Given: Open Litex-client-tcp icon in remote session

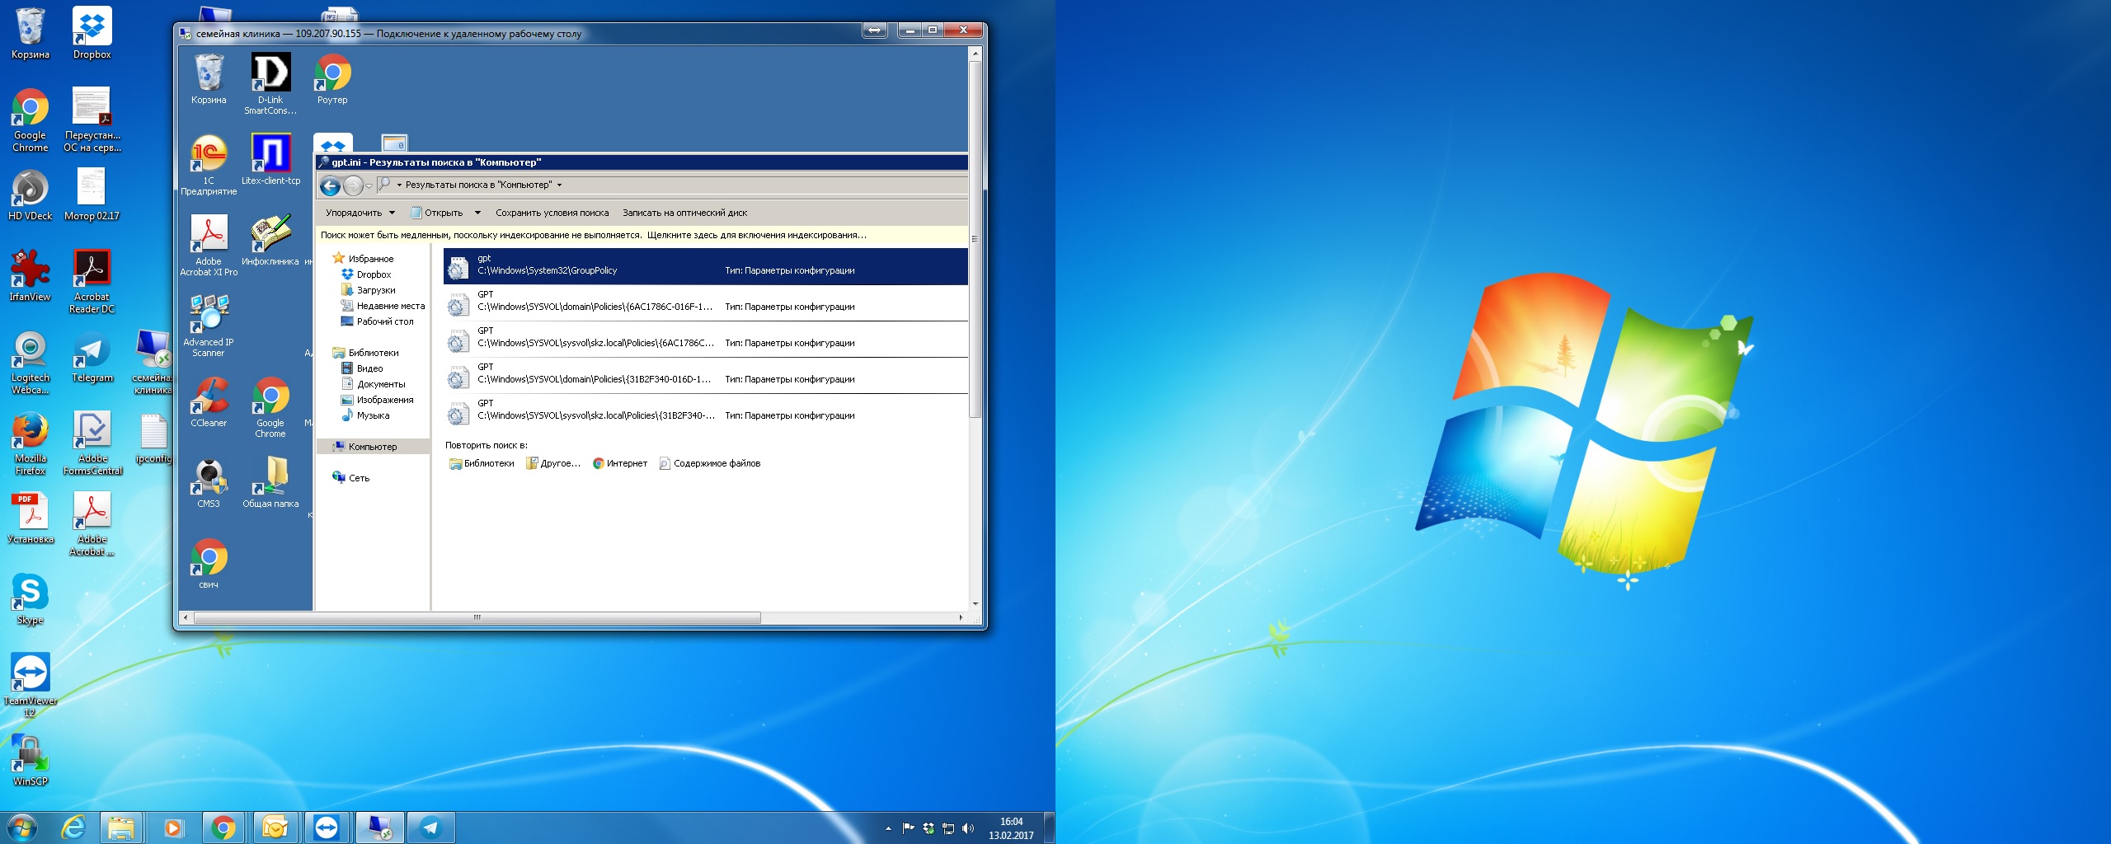Looking at the screenshot, I should [270, 159].
